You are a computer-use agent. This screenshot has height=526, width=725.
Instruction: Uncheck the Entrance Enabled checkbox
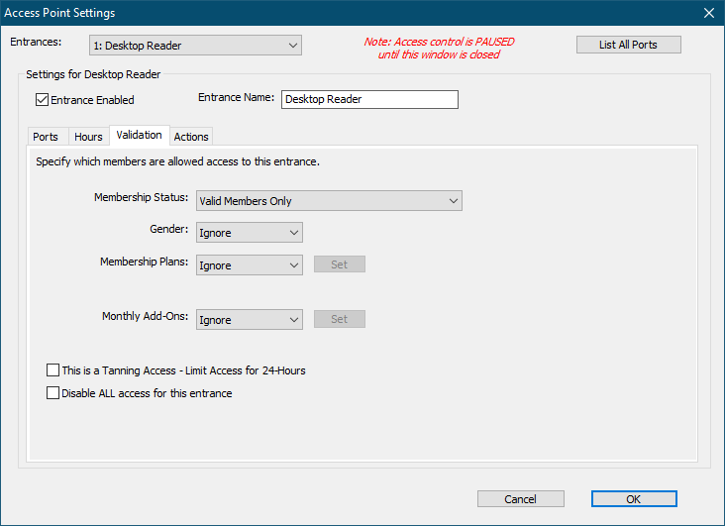[x=43, y=100]
